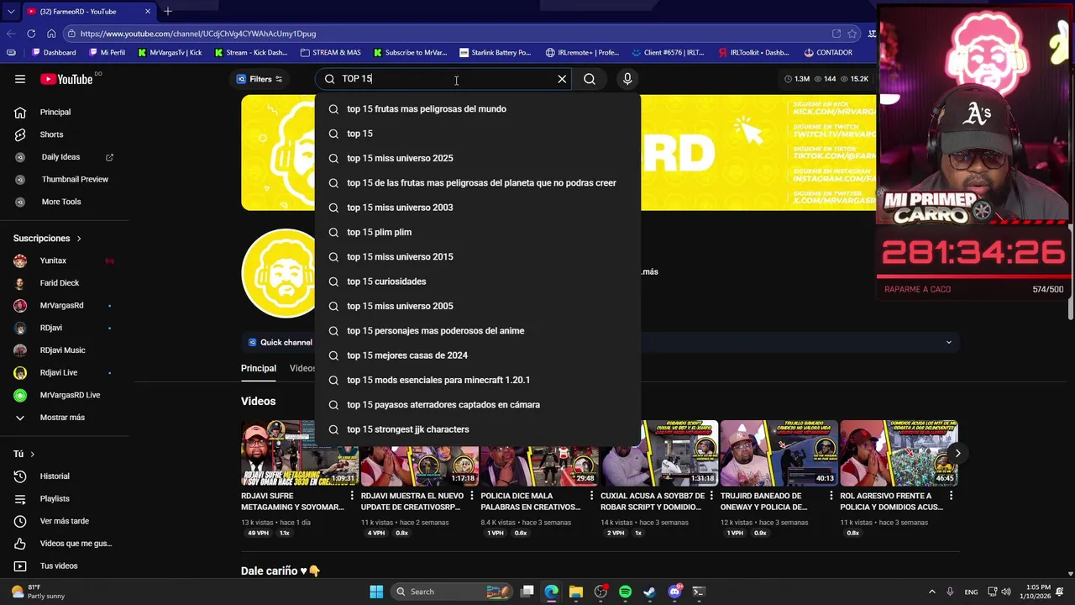Open Ver más tarde list
This screenshot has width=1075, height=605.
coord(64,521)
